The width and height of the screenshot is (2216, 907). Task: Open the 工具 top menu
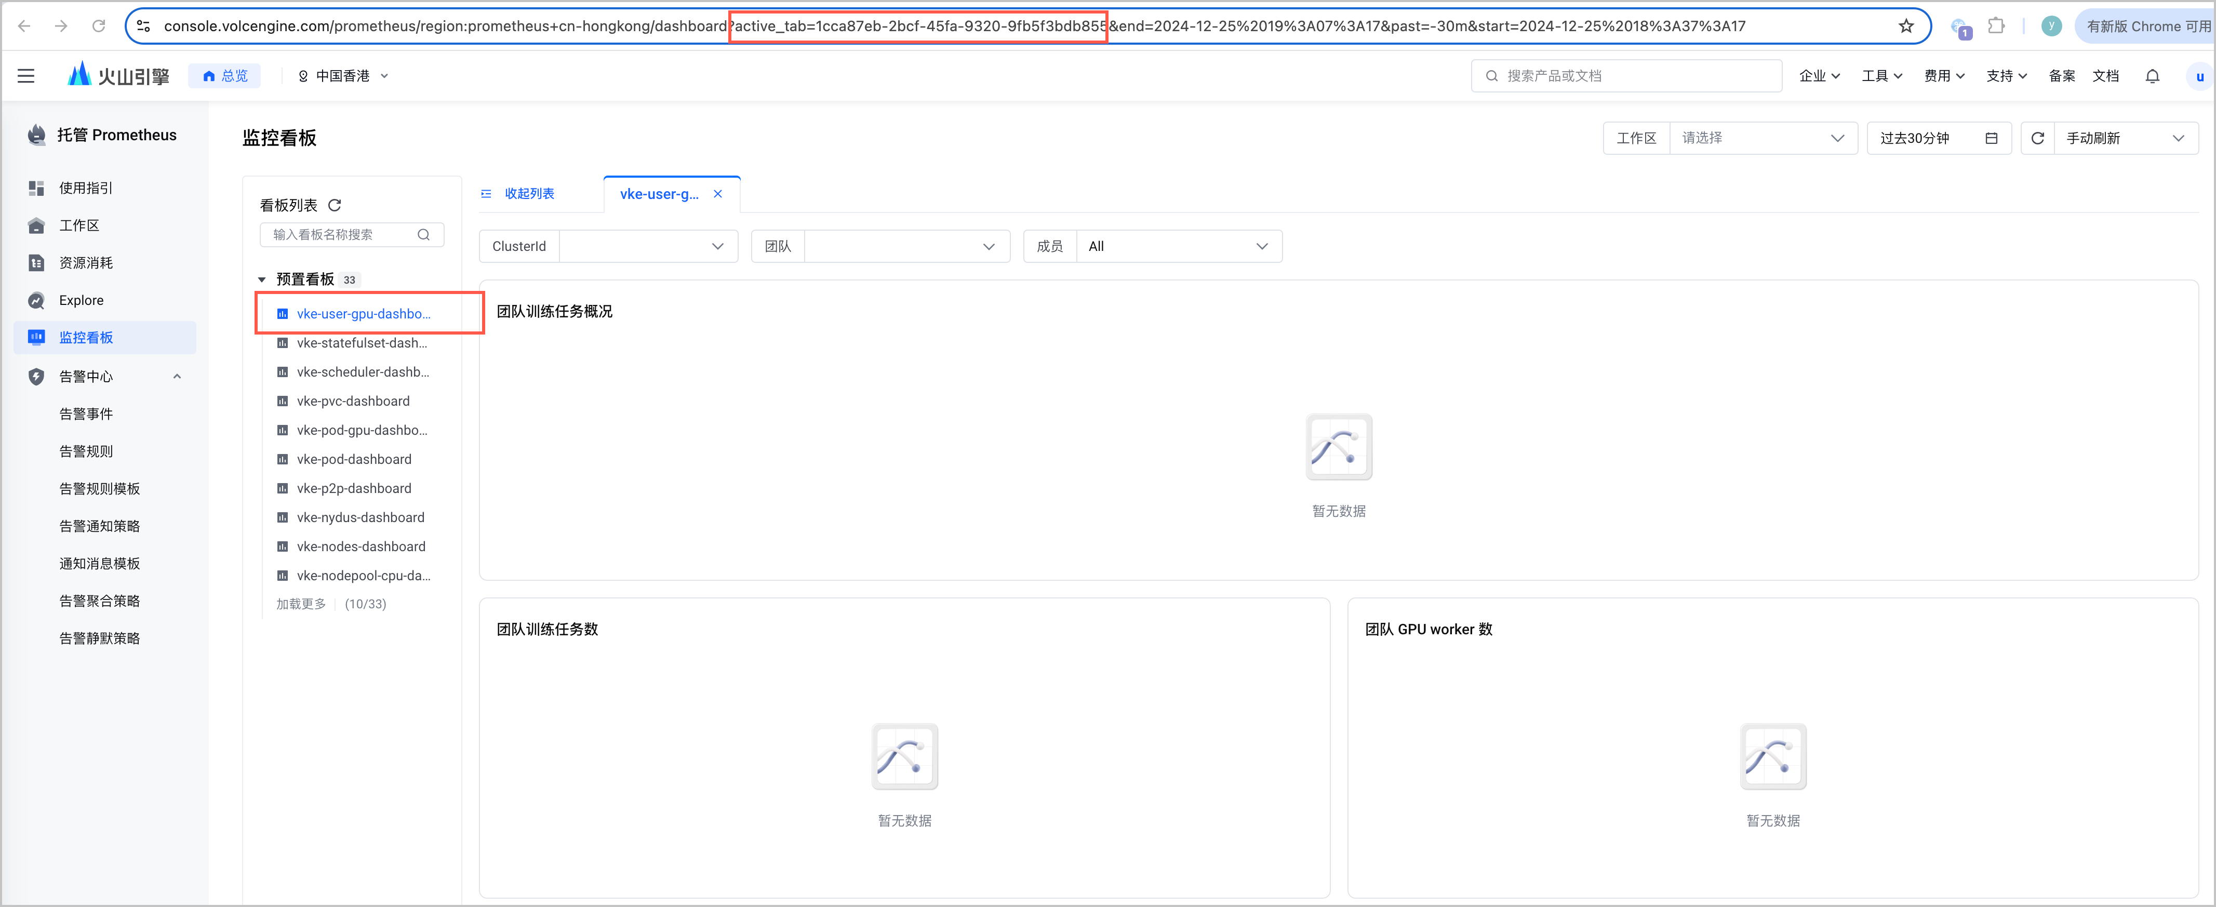point(1881,76)
